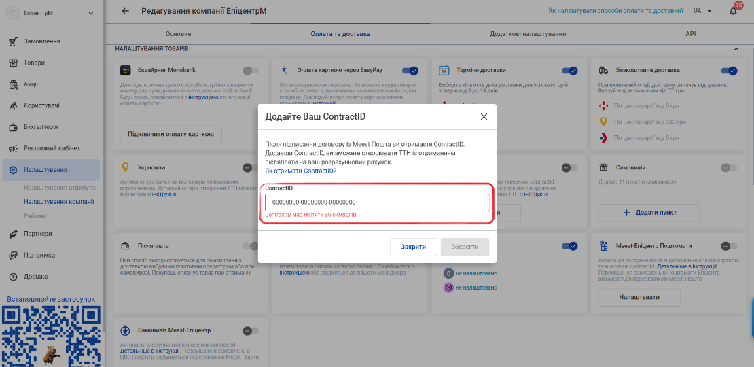
Task: Click the company avatar icon
Action: click(13, 13)
